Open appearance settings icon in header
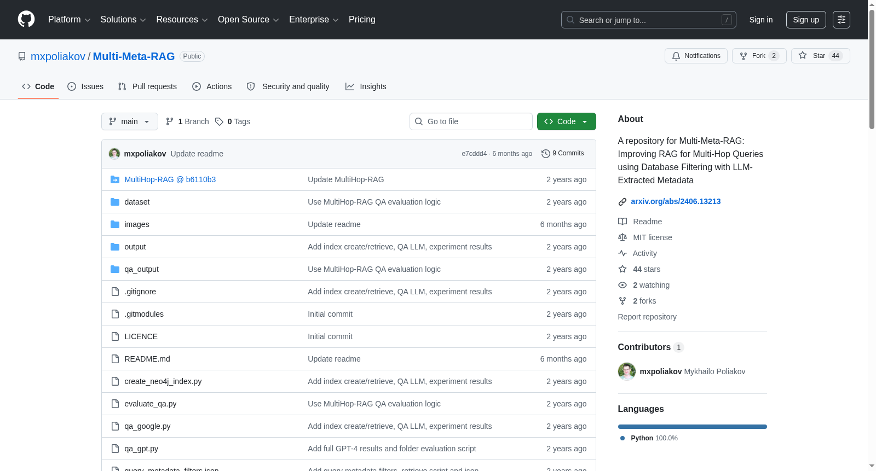The width and height of the screenshot is (876, 471). pyautogui.click(x=842, y=20)
